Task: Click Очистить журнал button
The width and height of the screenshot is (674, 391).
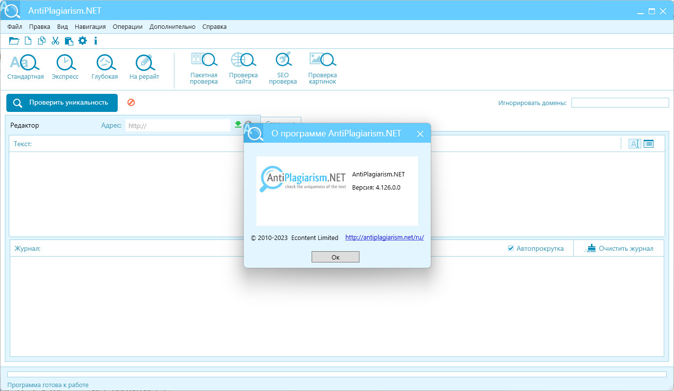Action: [620, 248]
